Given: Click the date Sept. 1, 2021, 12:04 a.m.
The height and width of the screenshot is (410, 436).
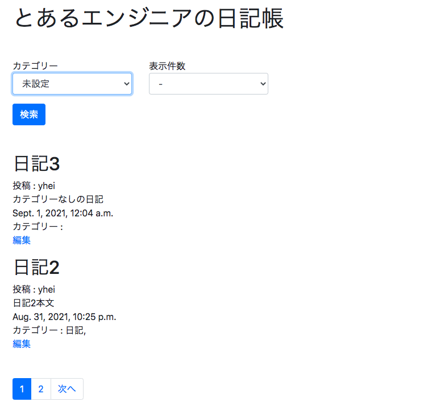Looking at the screenshot, I should [x=63, y=213].
